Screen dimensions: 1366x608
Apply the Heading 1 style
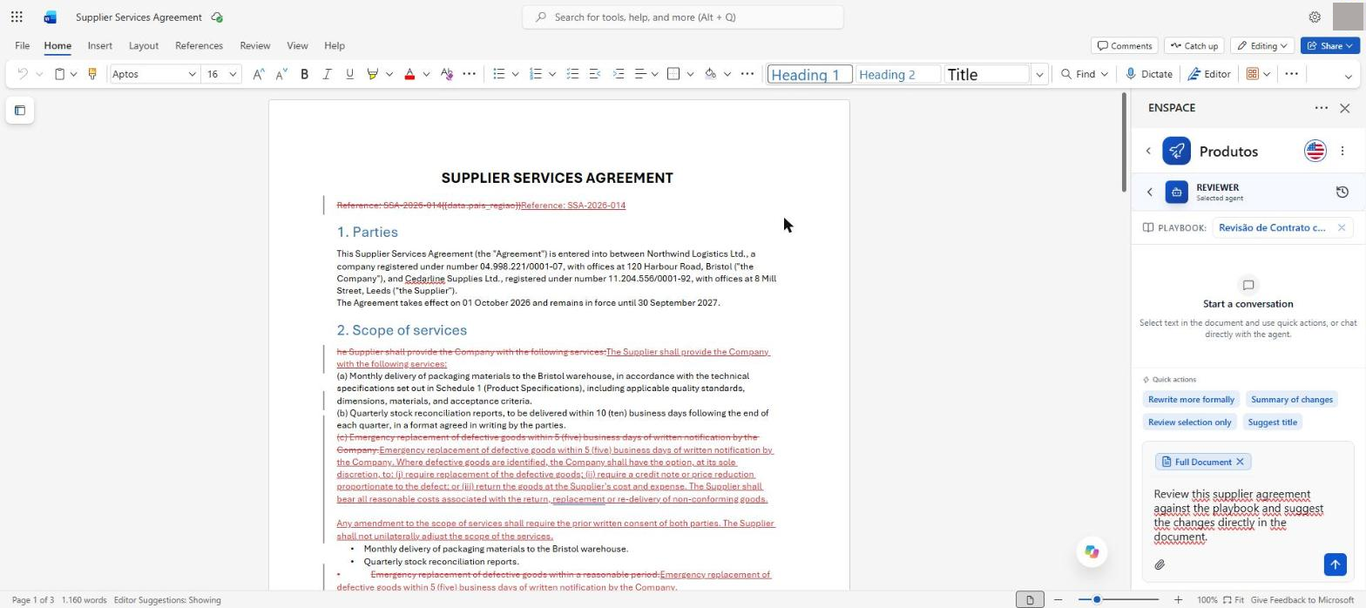pyautogui.click(x=809, y=74)
